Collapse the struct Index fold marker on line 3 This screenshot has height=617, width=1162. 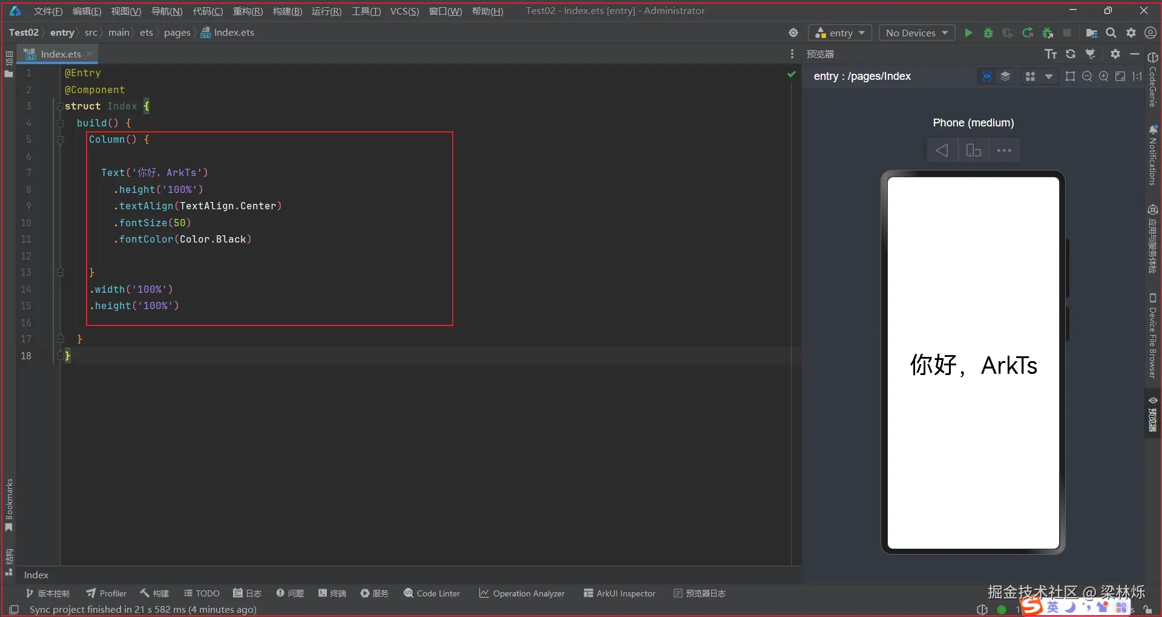click(x=60, y=106)
